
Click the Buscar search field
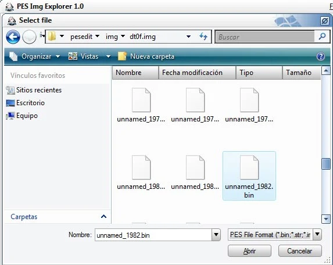pyautogui.click(x=265, y=37)
